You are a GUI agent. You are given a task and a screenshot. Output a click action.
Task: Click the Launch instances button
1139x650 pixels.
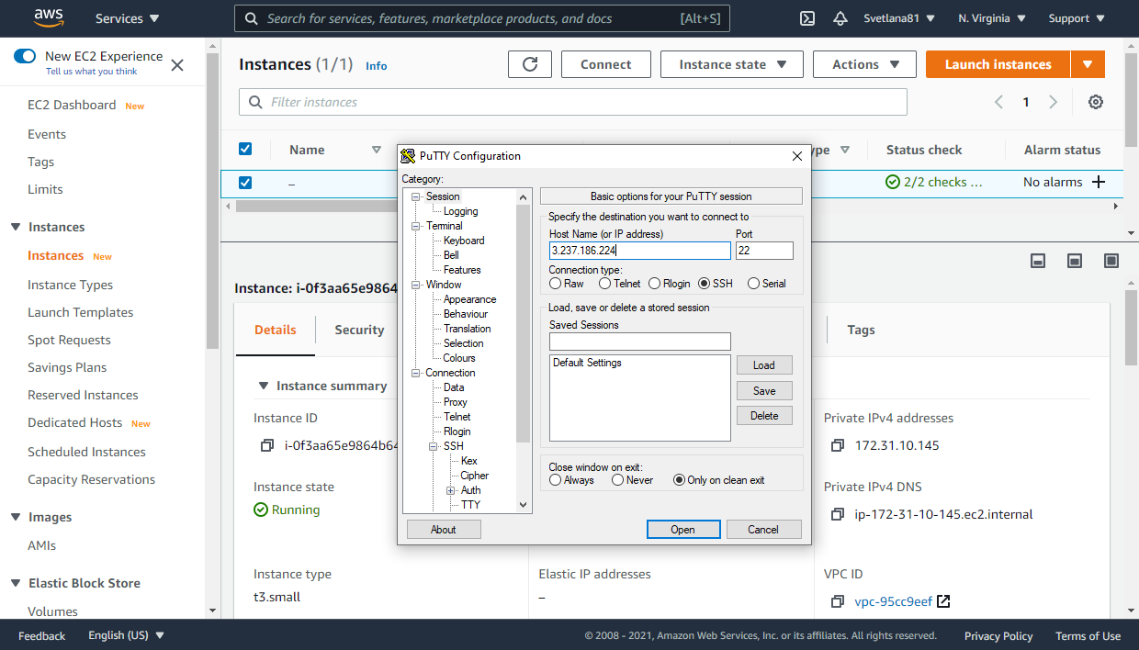click(998, 64)
